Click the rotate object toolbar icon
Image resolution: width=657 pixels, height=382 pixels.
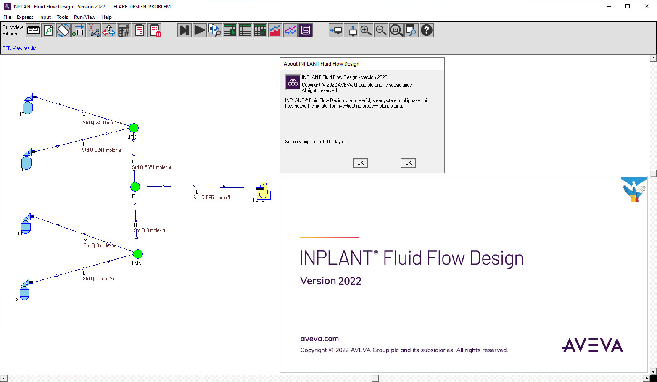coord(63,30)
